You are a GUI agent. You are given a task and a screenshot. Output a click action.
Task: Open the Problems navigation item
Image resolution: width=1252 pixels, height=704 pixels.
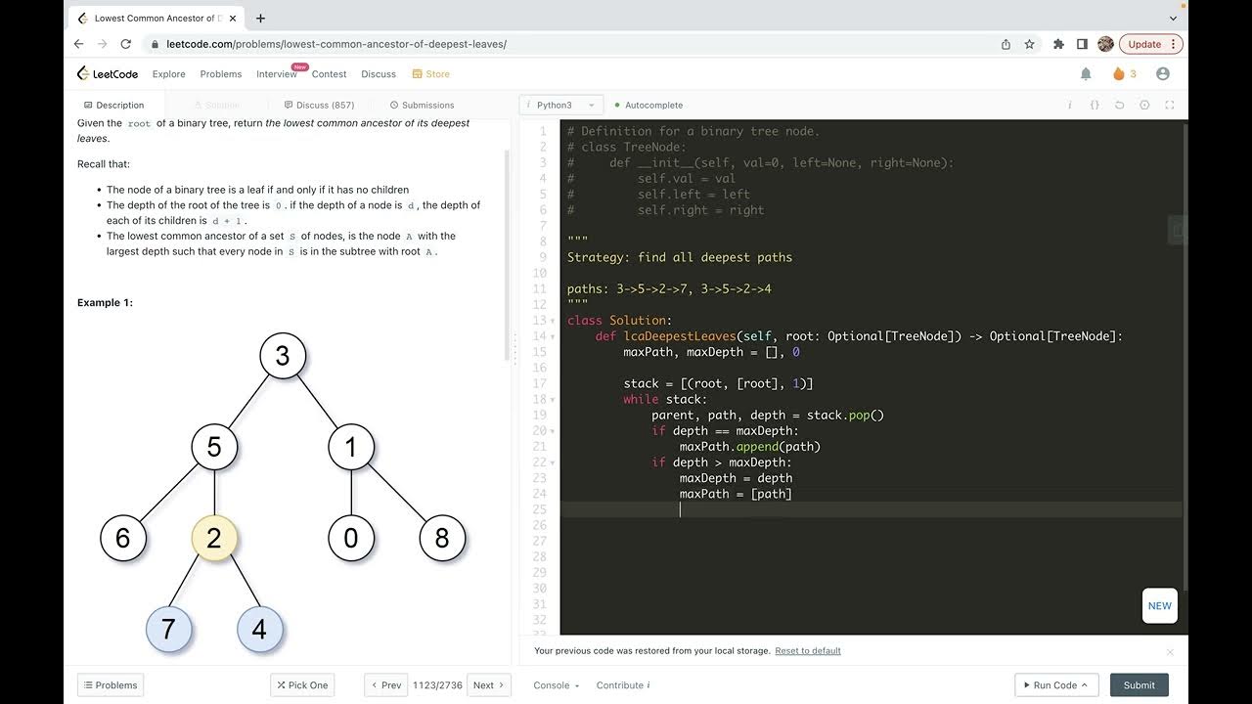221,73
